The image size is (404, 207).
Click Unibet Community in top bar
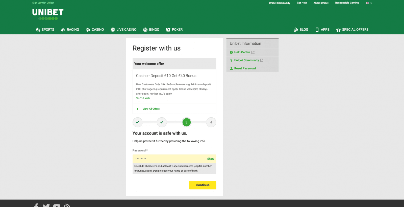coord(280,3)
